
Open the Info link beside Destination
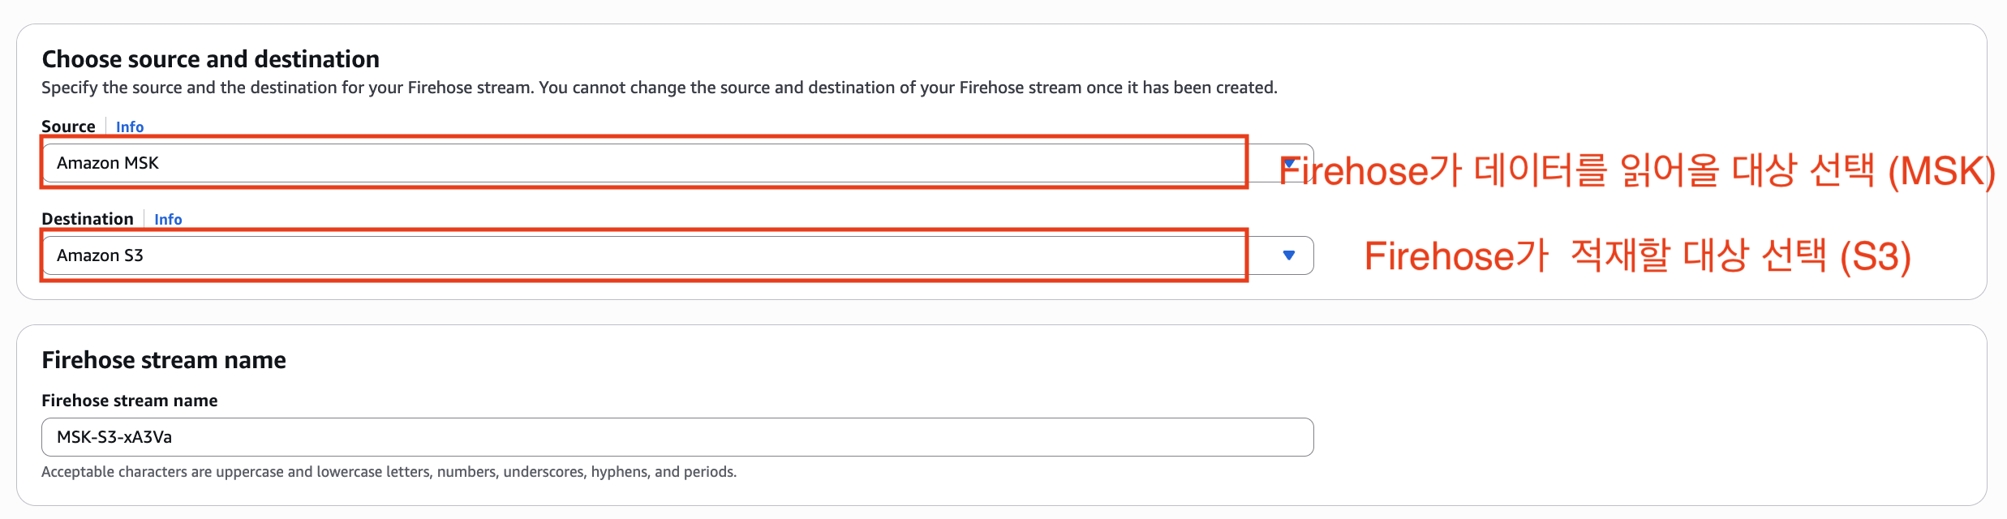point(168,219)
